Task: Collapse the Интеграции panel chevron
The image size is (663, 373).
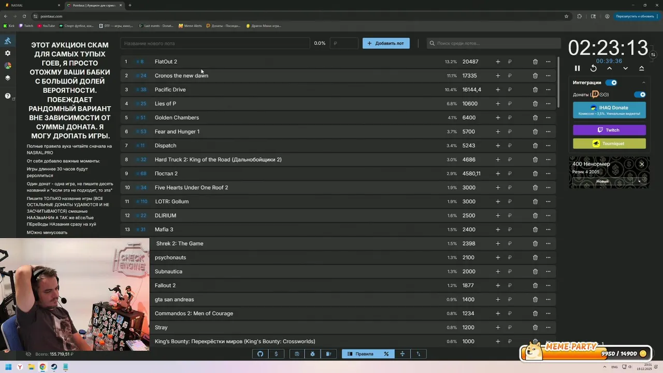Action: coord(644,82)
